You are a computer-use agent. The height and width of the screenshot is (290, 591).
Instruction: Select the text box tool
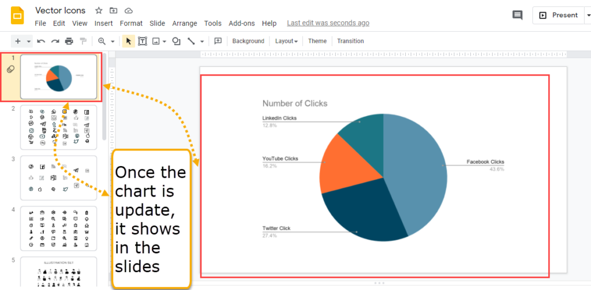(x=143, y=42)
